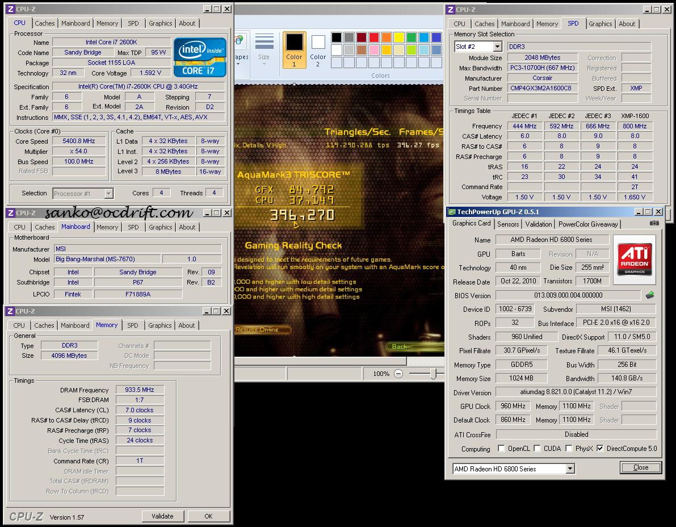
Task: Click the save BIOS chip icon in GPU-Z
Action: [650, 295]
